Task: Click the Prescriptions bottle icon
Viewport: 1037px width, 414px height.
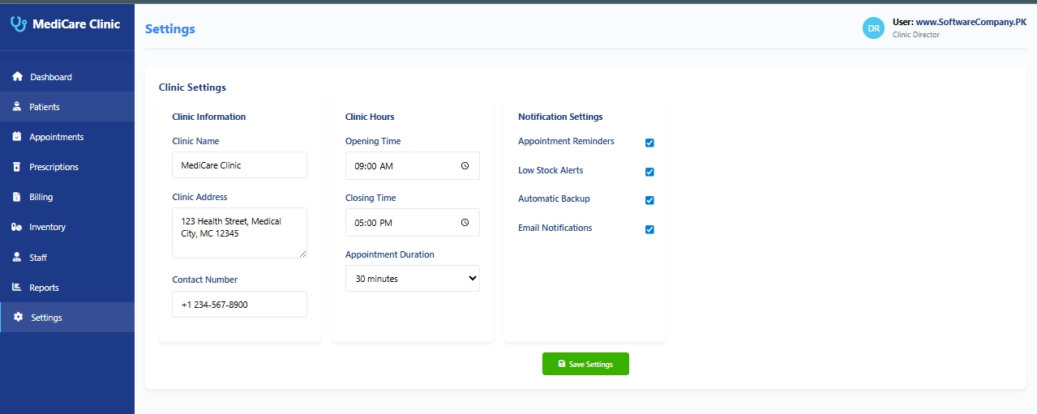Action: pos(17,167)
